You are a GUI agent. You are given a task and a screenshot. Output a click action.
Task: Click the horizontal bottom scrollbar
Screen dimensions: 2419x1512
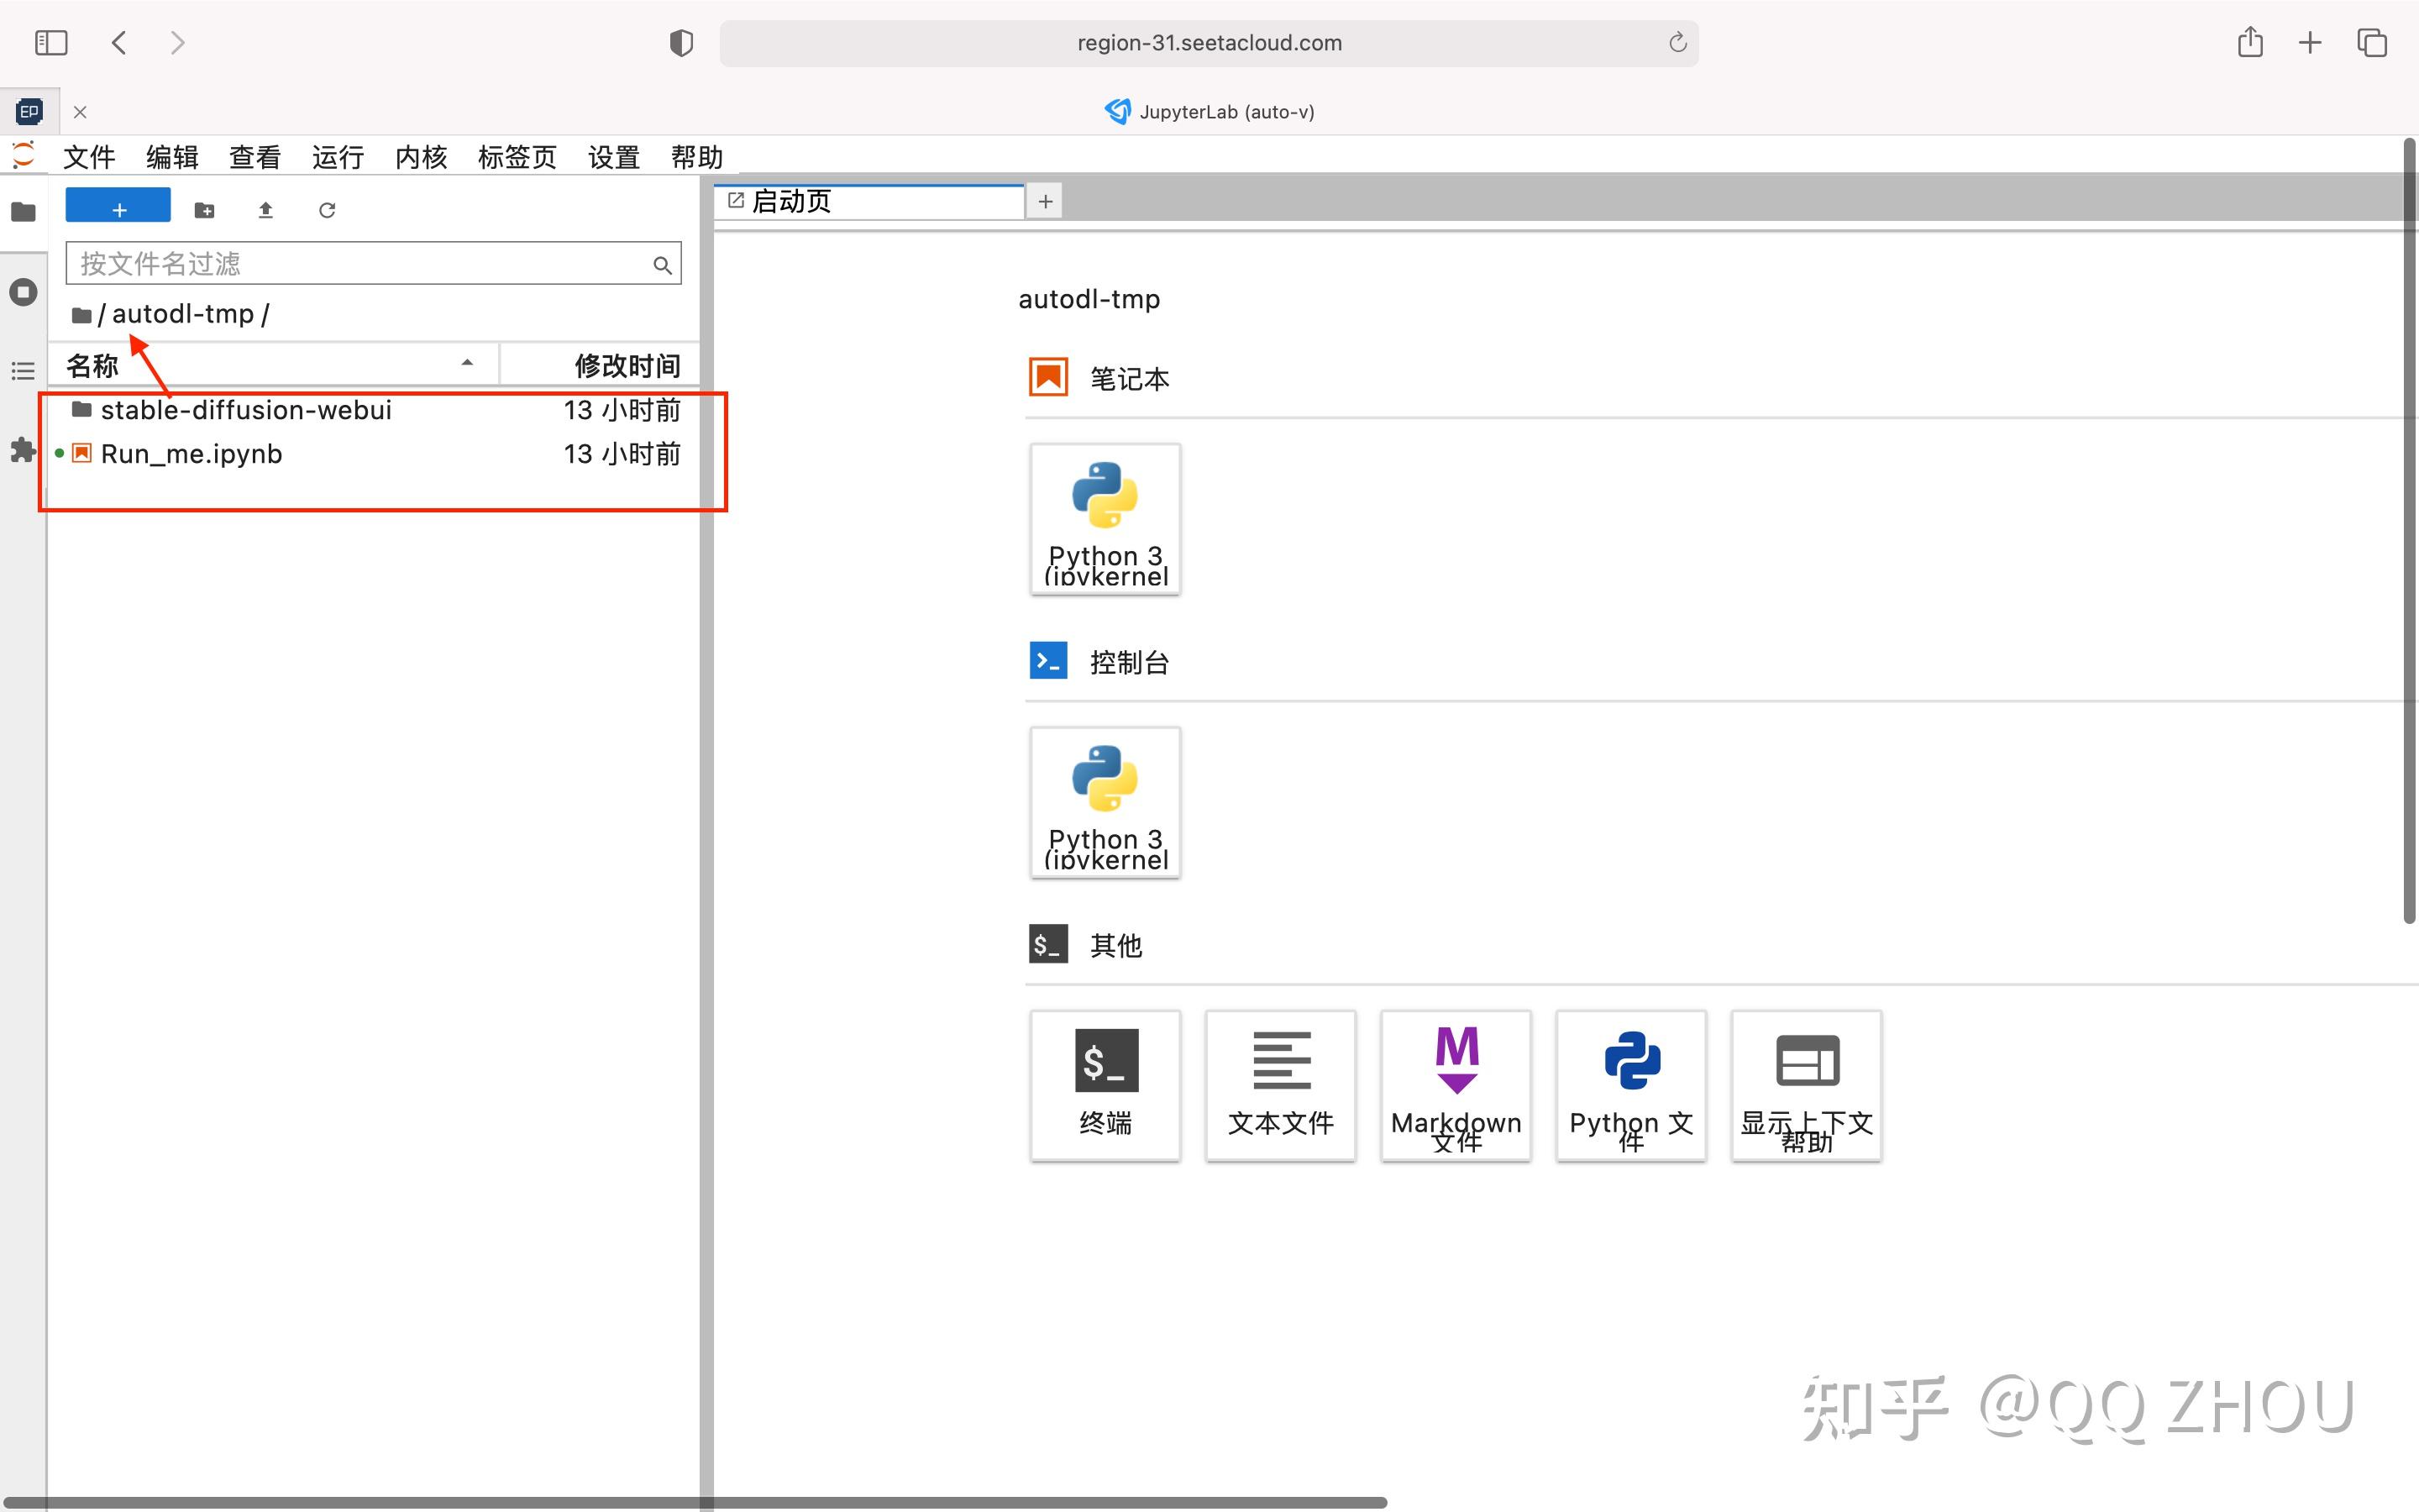694,1502
